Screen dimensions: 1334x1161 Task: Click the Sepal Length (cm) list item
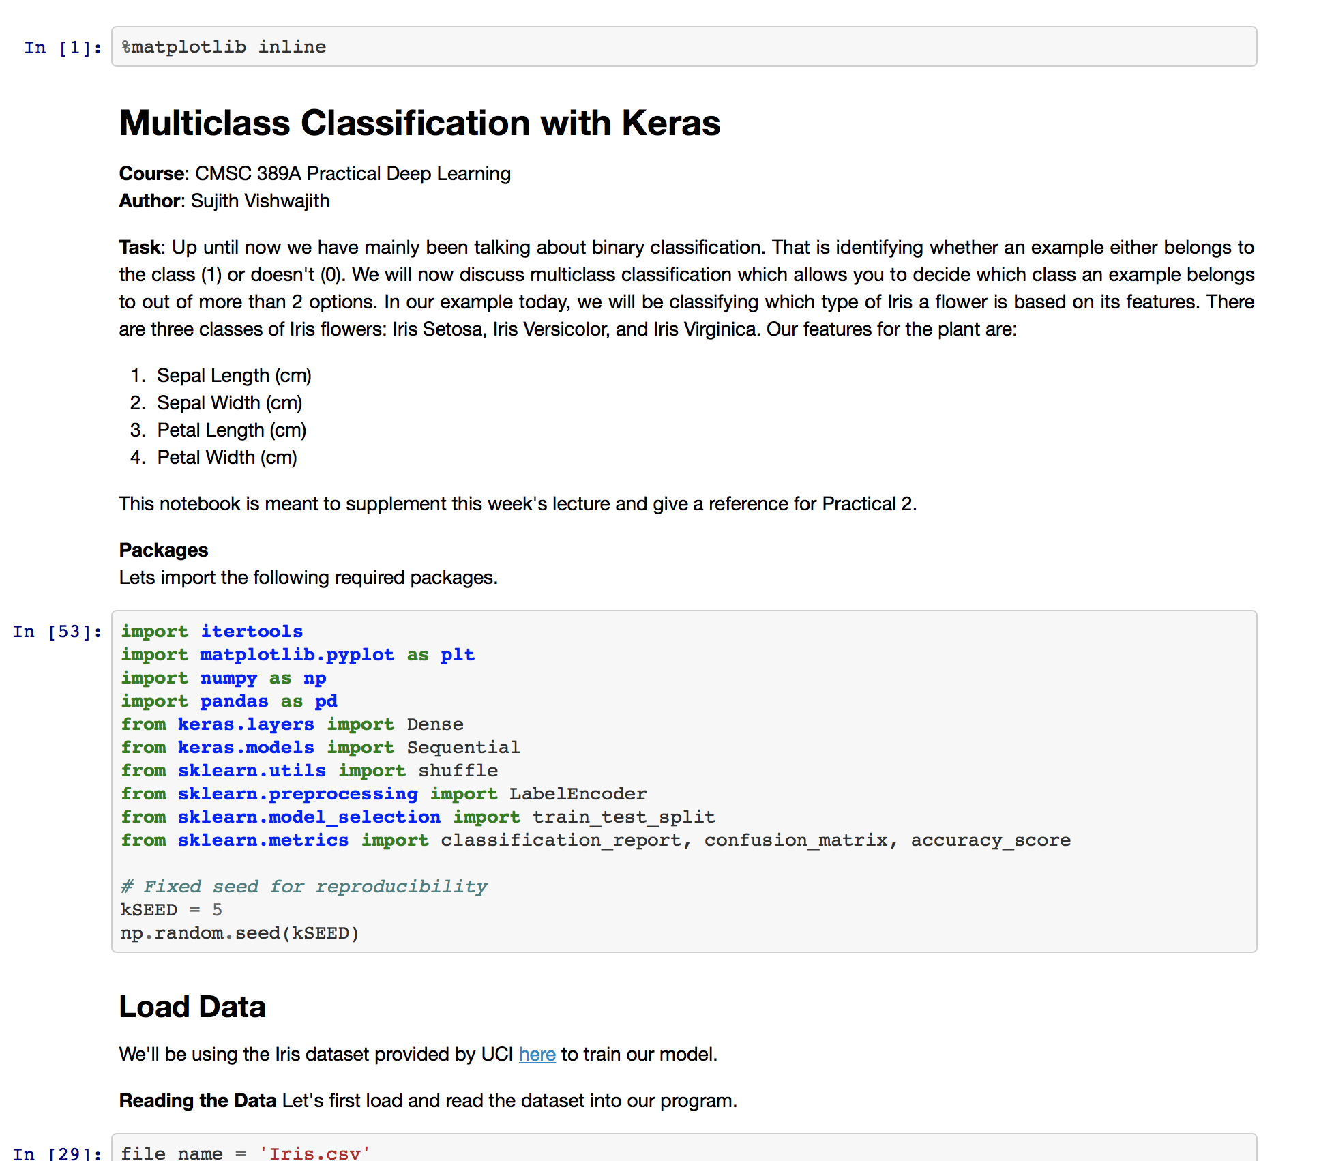234,376
